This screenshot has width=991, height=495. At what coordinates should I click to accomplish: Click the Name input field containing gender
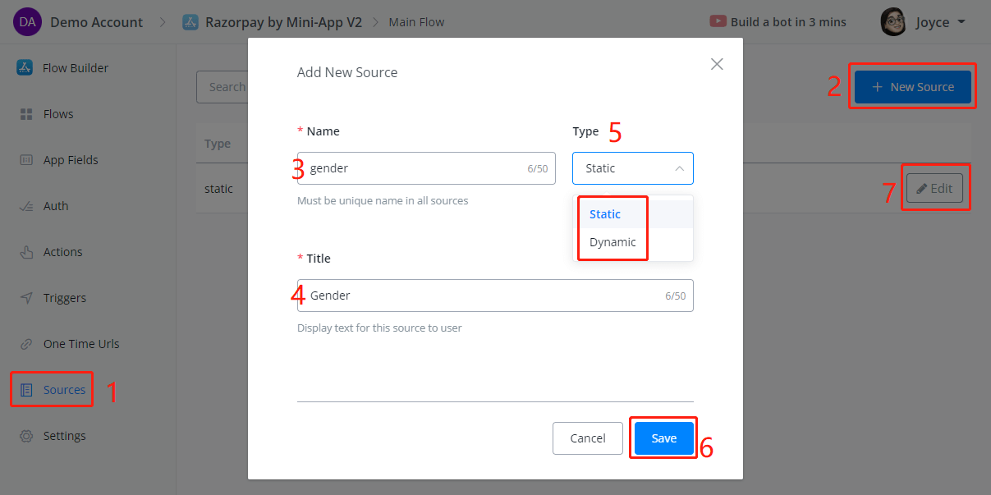coord(415,168)
